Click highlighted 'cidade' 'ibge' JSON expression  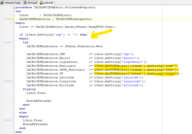point(136,70)
